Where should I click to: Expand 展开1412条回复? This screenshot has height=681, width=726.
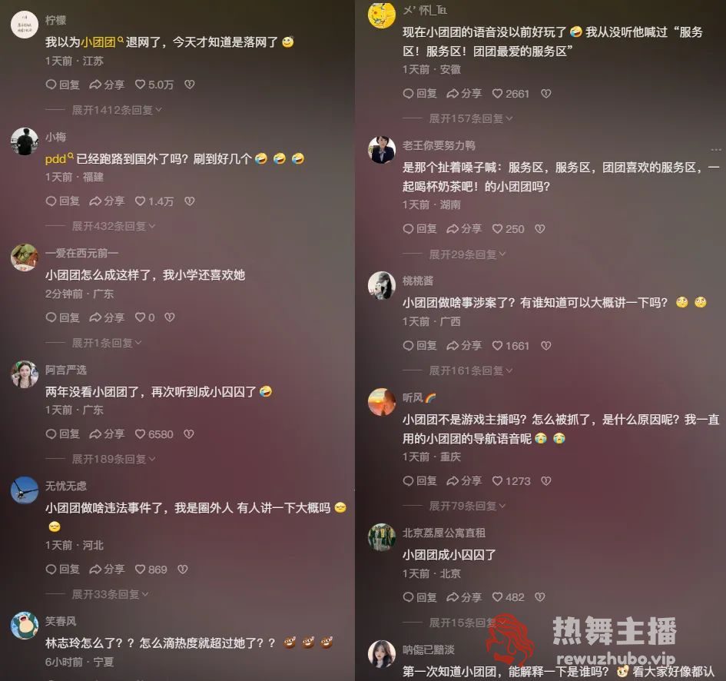coord(117,110)
